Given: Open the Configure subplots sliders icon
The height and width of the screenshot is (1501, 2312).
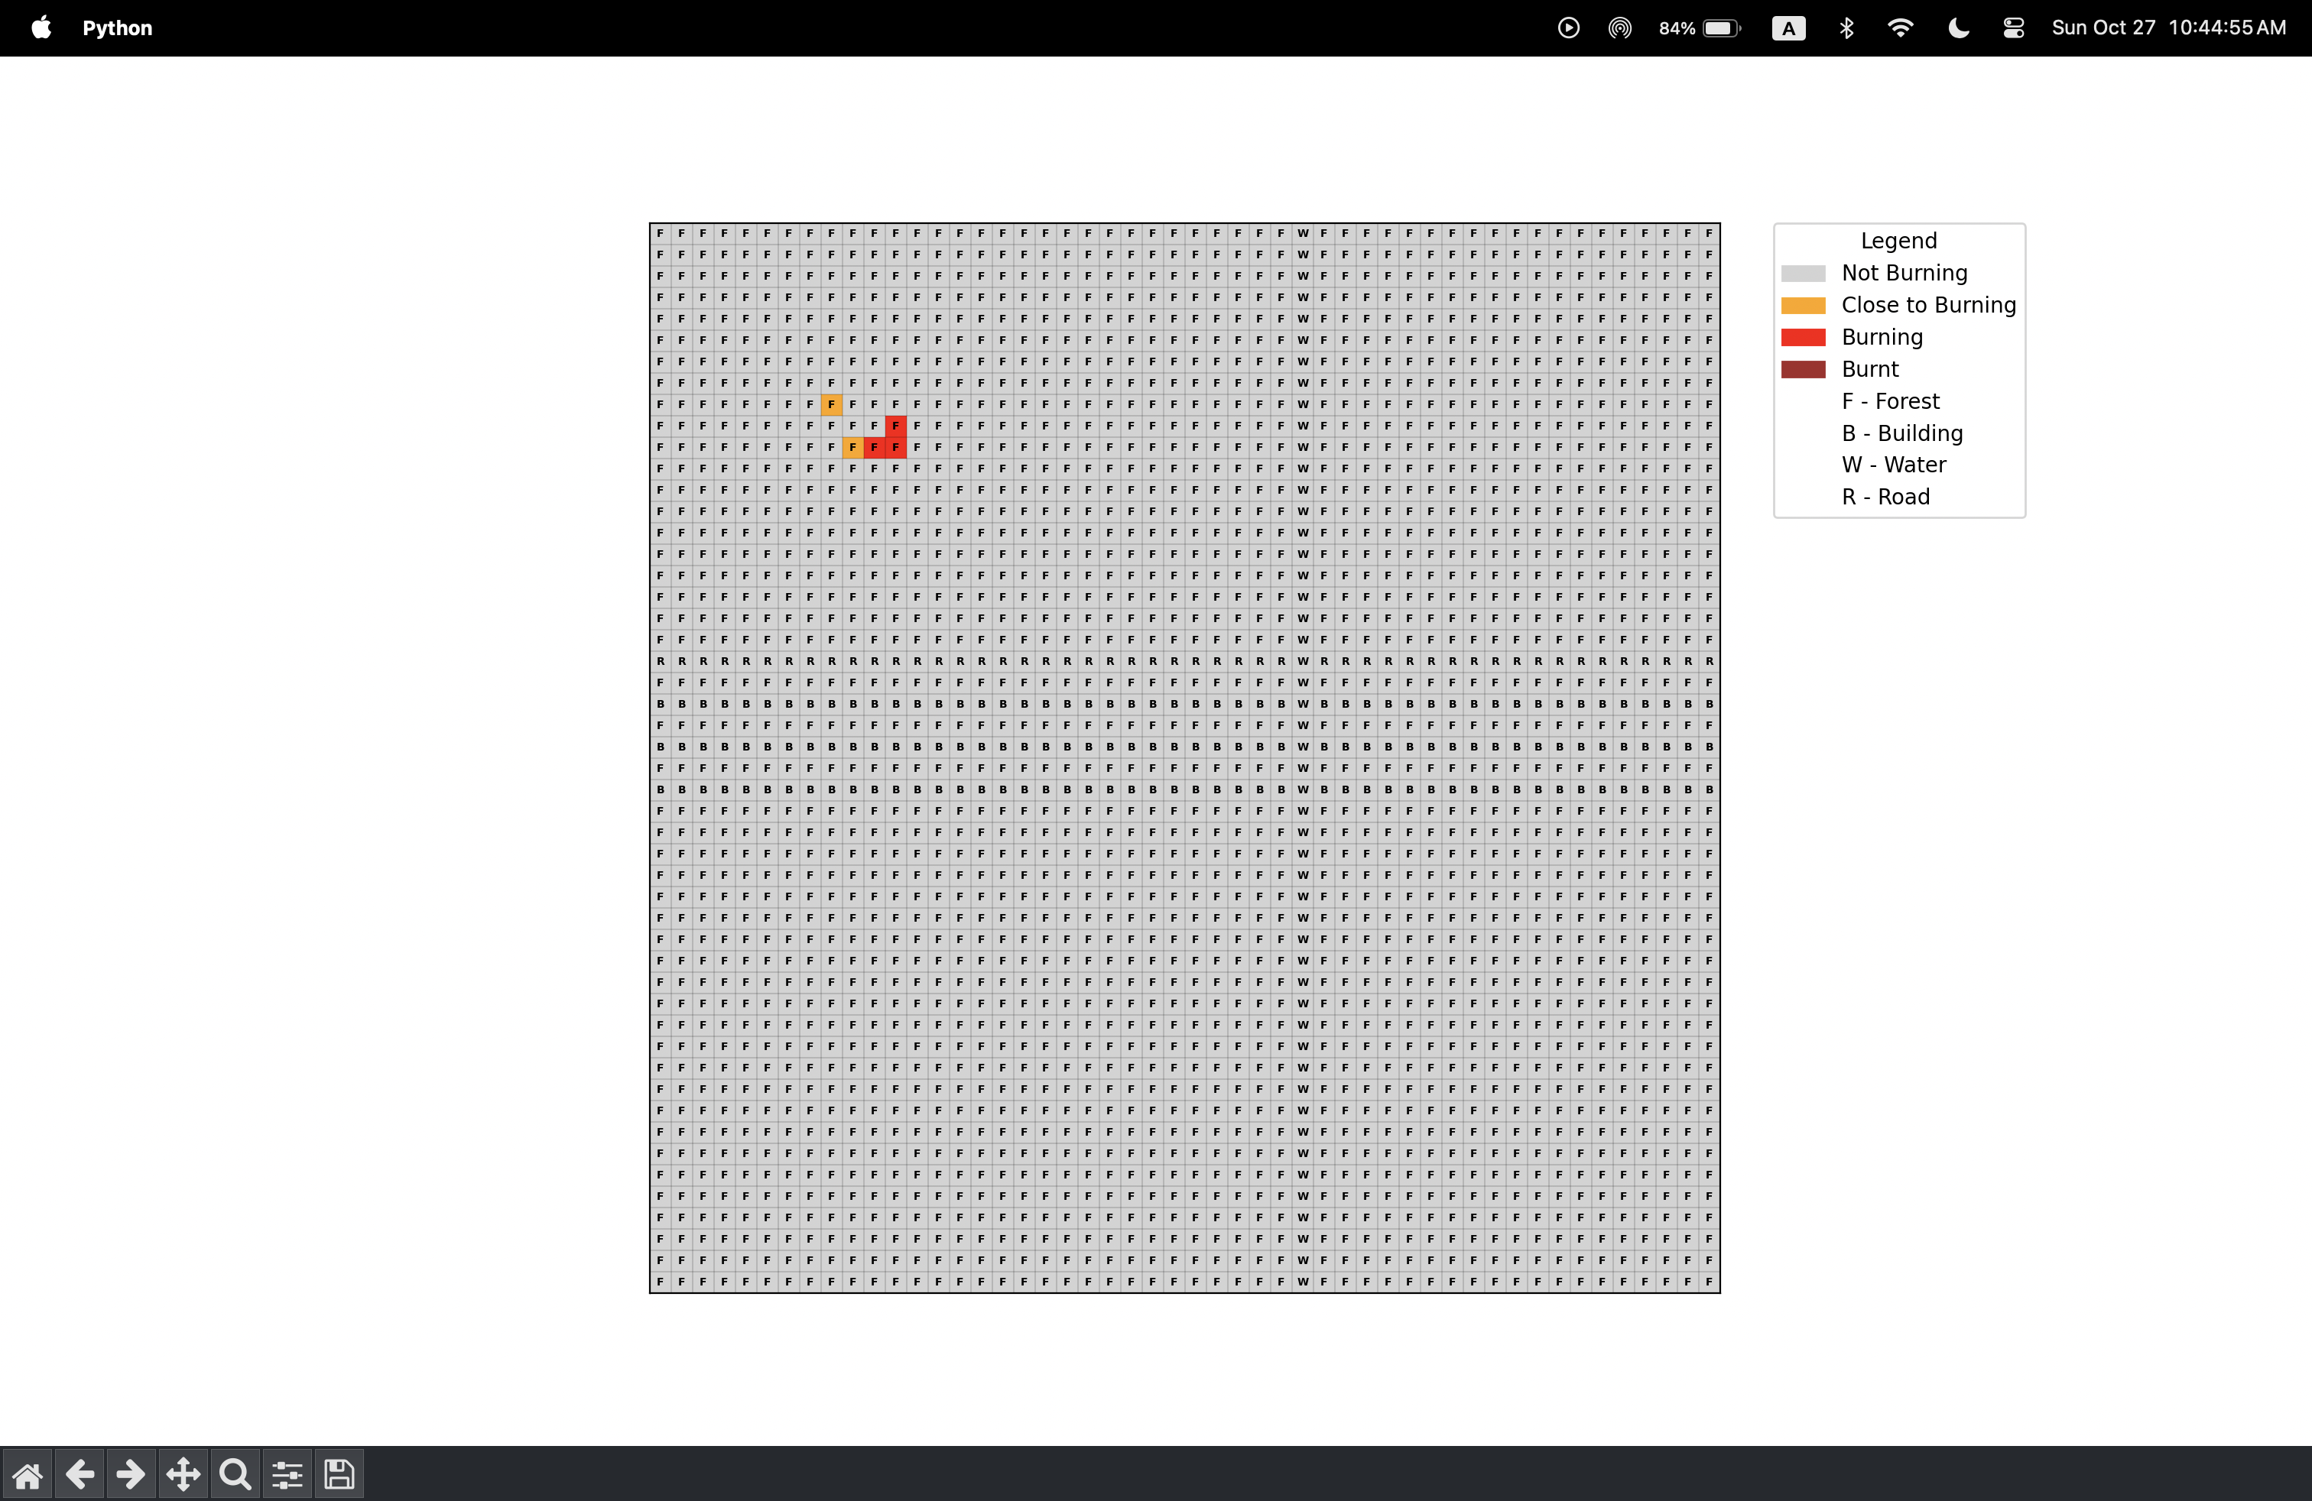Looking at the screenshot, I should pos(287,1475).
